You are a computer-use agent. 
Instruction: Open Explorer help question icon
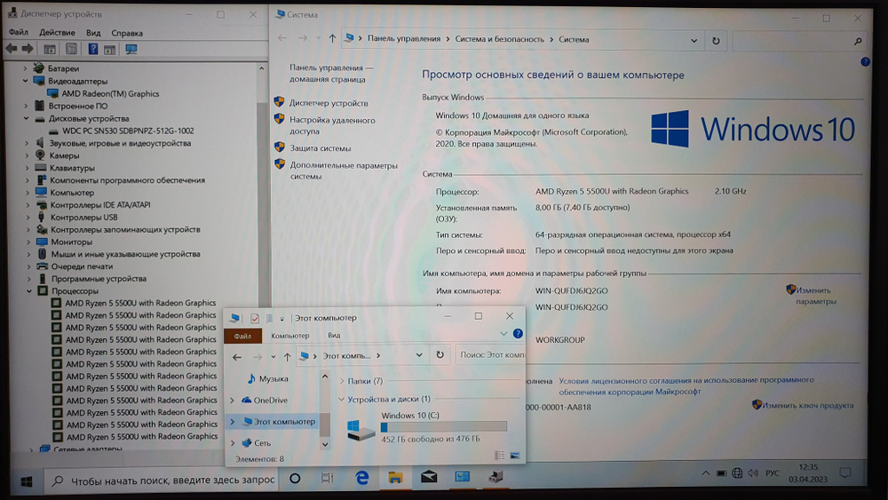click(518, 334)
